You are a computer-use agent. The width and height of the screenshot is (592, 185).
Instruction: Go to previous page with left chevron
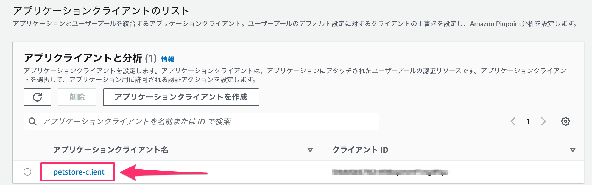tap(513, 121)
